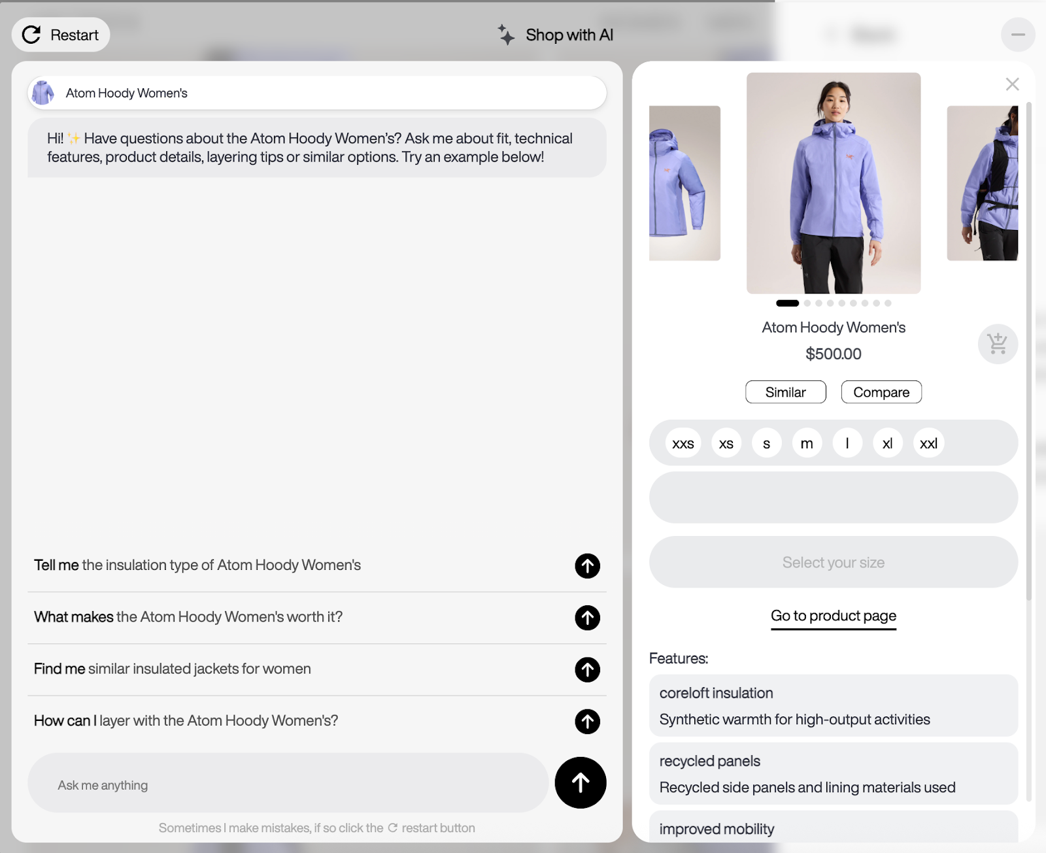Image resolution: width=1046 pixels, height=853 pixels.
Task: Click the recycled panels feature card
Action: [x=834, y=774]
